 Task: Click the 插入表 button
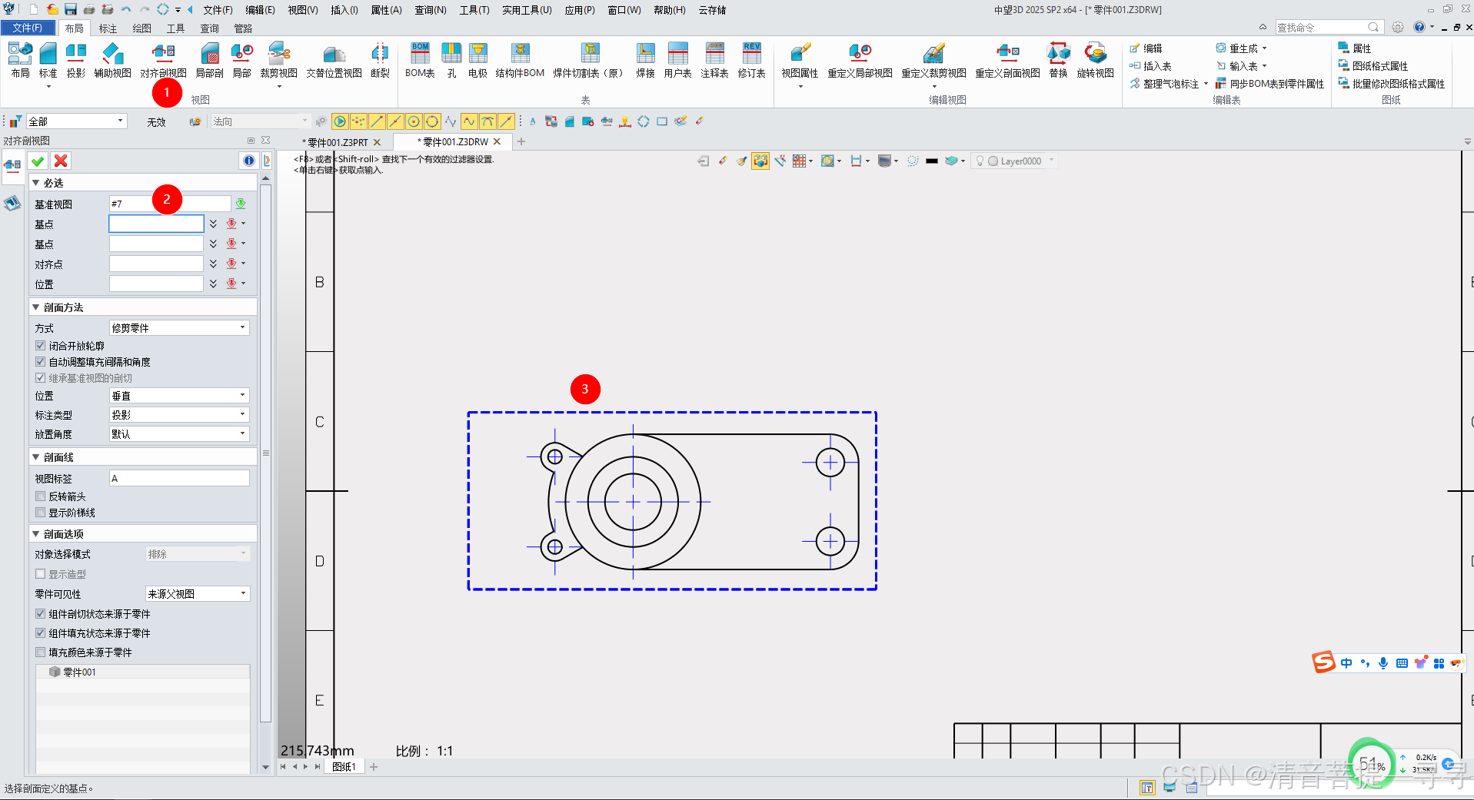[x=1150, y=66]
